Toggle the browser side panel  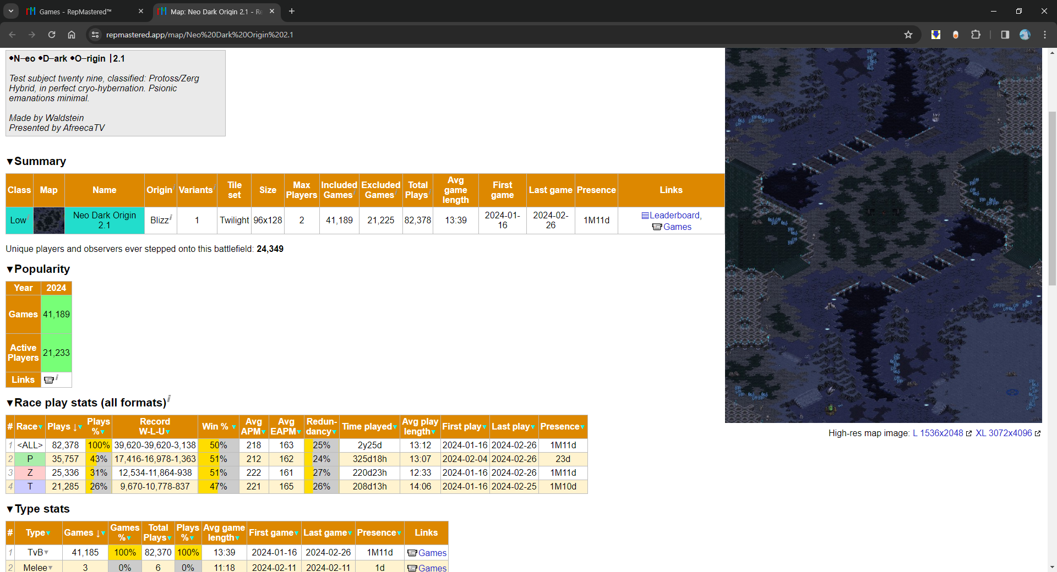1005,35
